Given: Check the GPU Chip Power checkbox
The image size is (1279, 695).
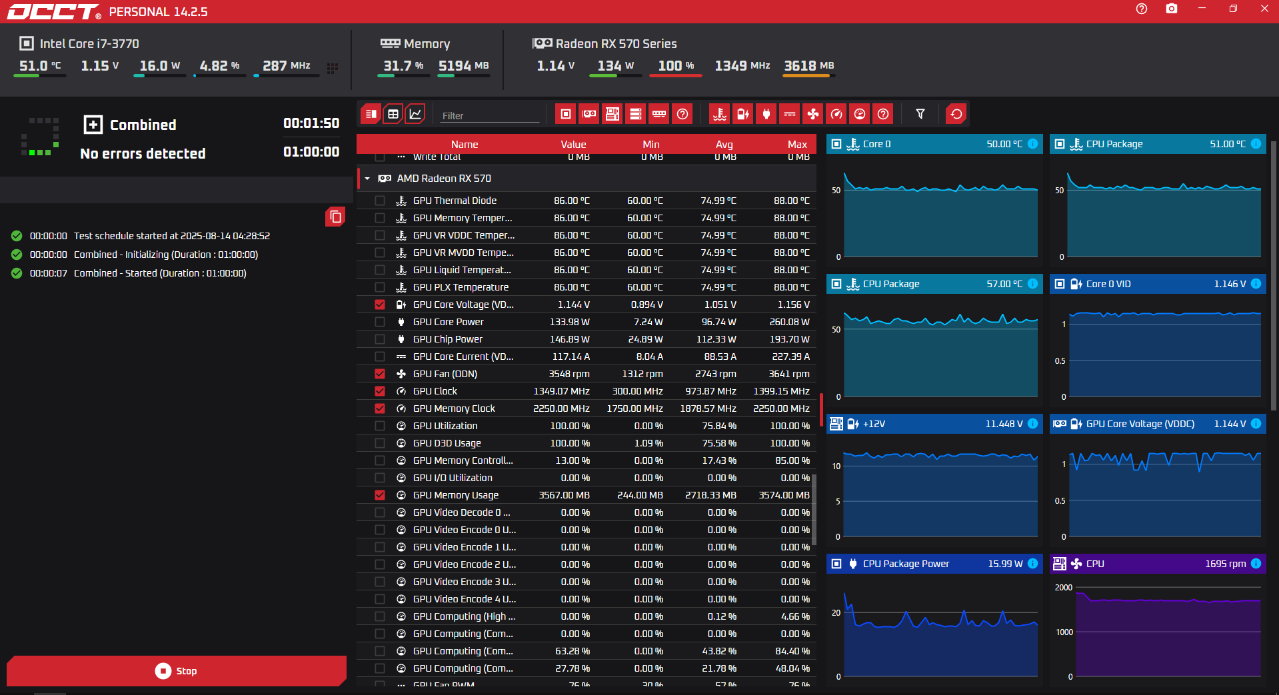Looking at the screenshot, I should [380, 339].
